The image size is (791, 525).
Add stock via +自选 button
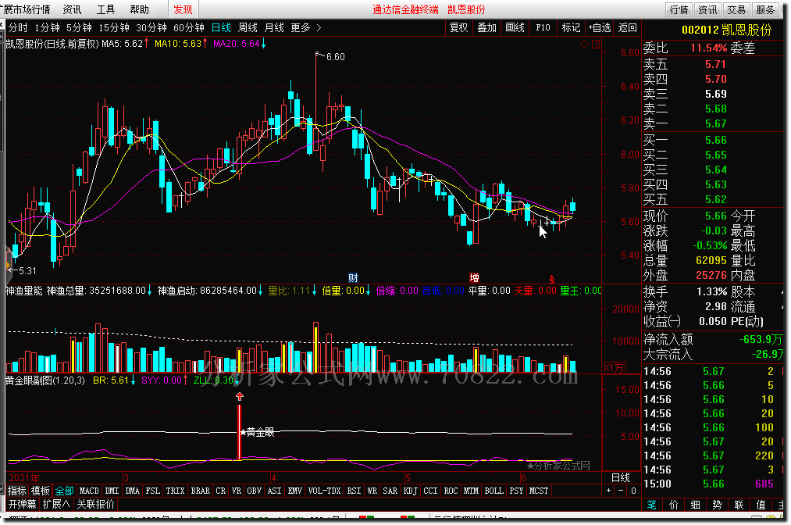[x=600, y=28]
